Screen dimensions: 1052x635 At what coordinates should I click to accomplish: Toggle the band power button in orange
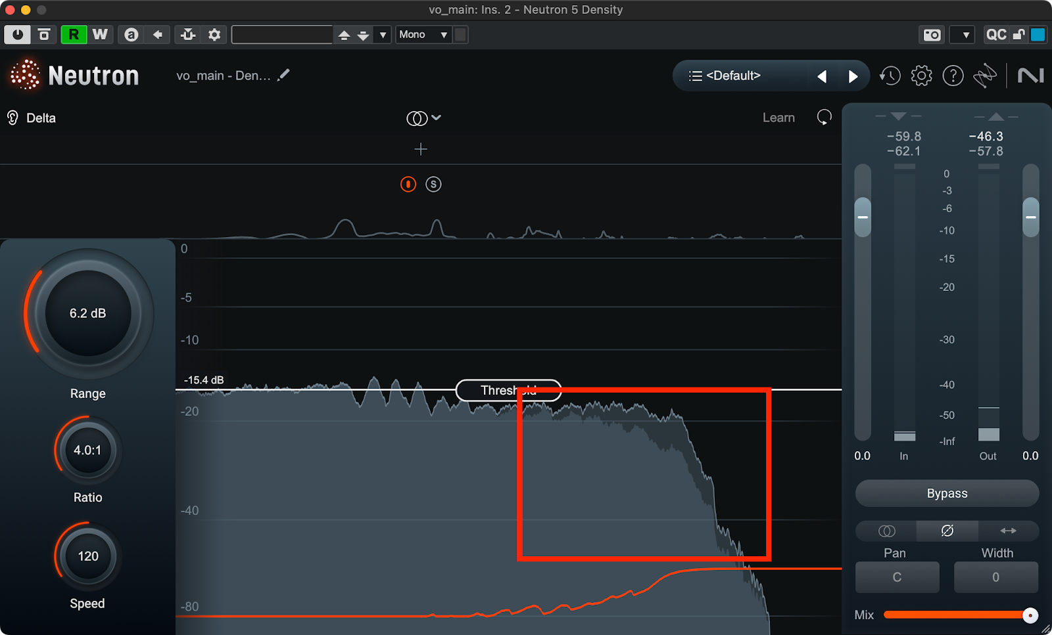pyautogui.click(x=408, y=185)
